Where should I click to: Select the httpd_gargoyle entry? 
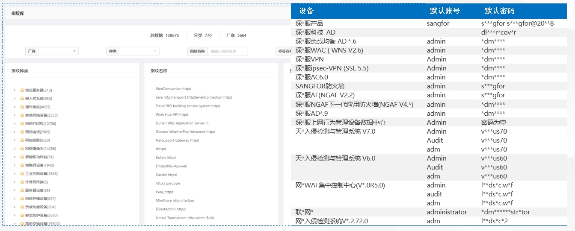pos(168,183)
